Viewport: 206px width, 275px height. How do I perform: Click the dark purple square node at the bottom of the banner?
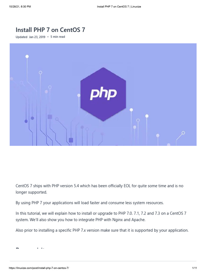click(x=71, y=140)
